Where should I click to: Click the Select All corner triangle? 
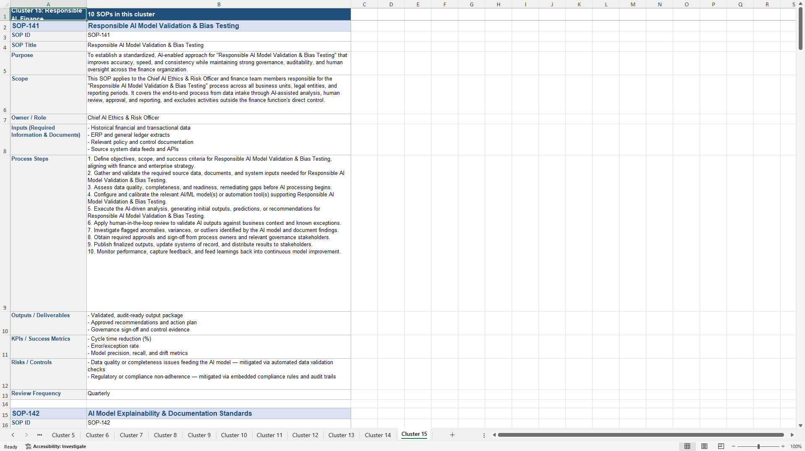(x=5, y=4)
